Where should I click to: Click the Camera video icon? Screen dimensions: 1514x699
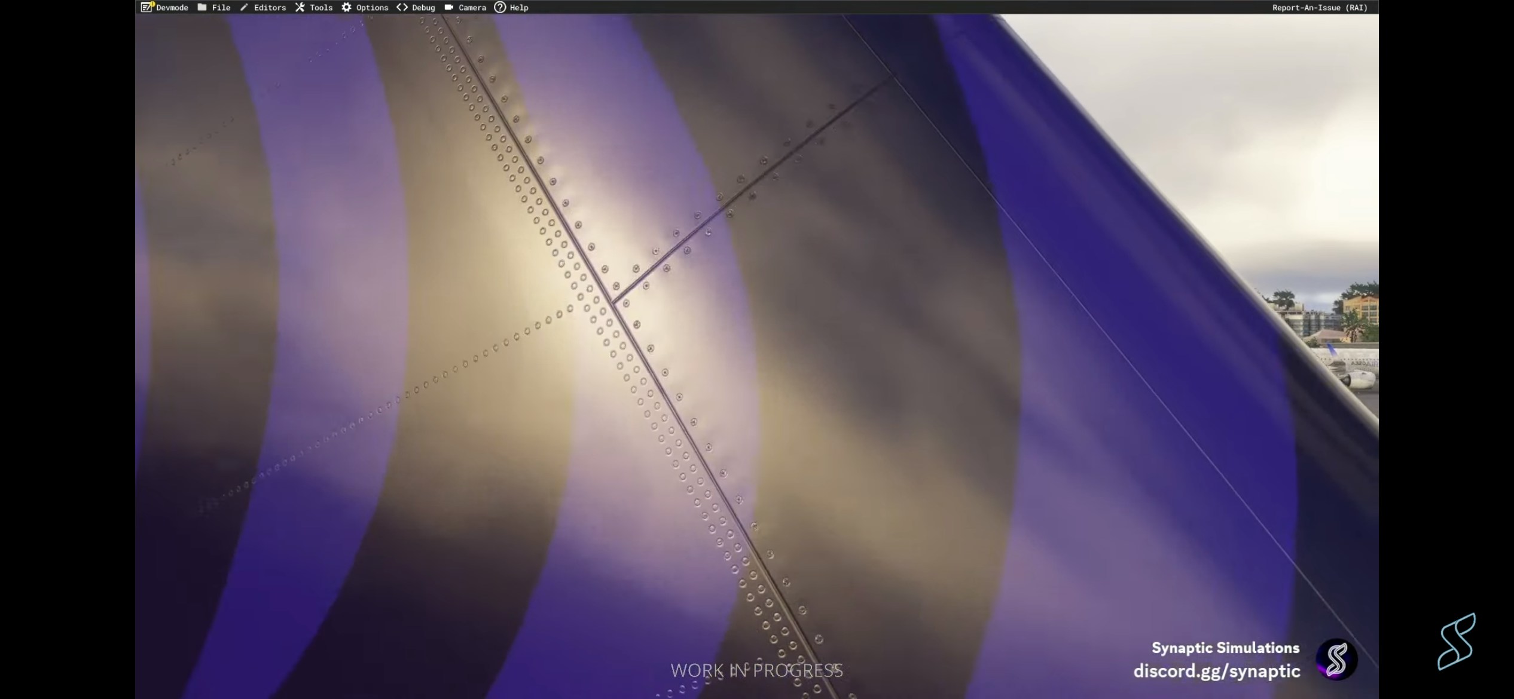(448, 7)
